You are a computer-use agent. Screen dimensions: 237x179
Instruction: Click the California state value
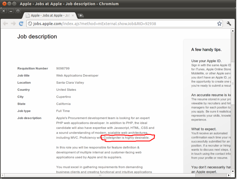[x=63, y=104]
